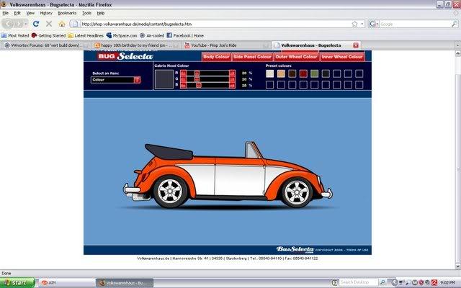
Task: Open the Edit menu
Action: tap(17, 13)
